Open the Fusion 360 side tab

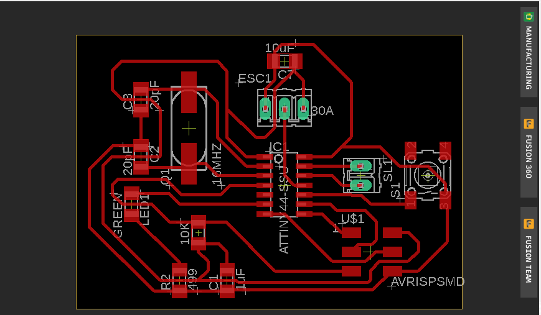click(529, 152)
